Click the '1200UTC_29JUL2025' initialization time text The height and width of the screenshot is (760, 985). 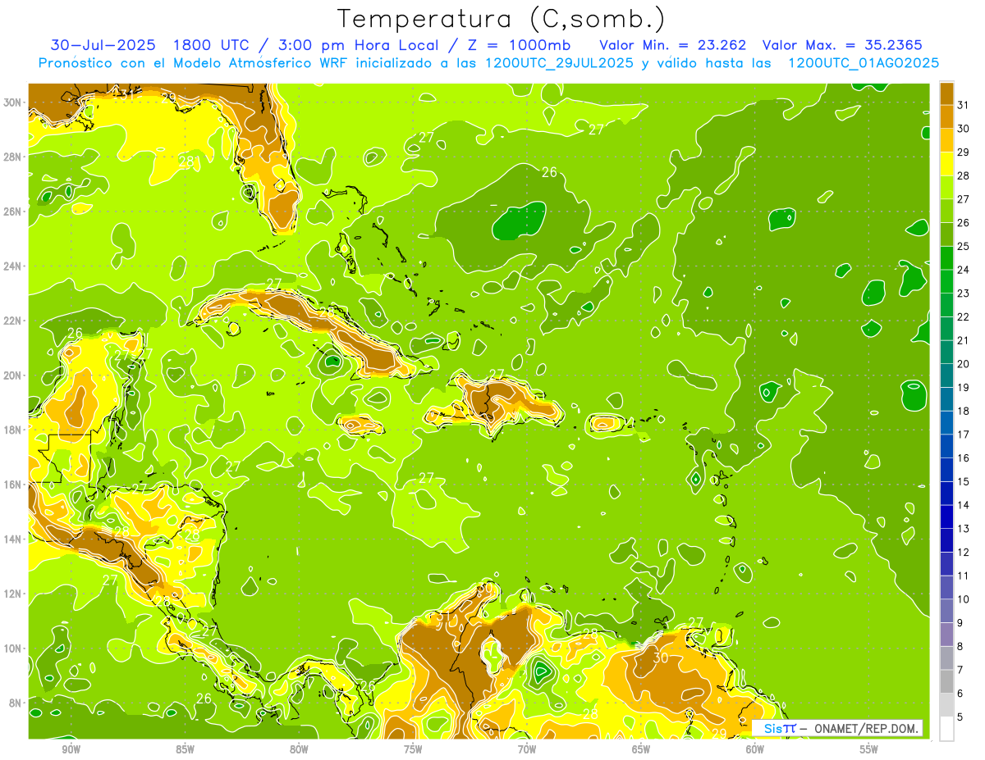[x=560, y=62]
